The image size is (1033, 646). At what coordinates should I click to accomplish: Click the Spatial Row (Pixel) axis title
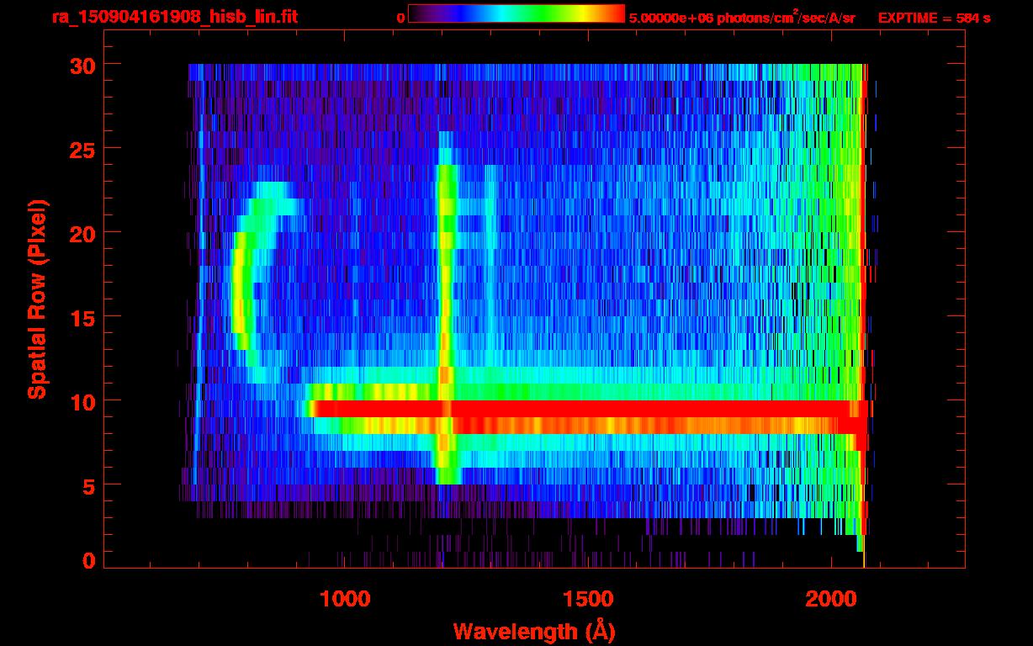37,299
